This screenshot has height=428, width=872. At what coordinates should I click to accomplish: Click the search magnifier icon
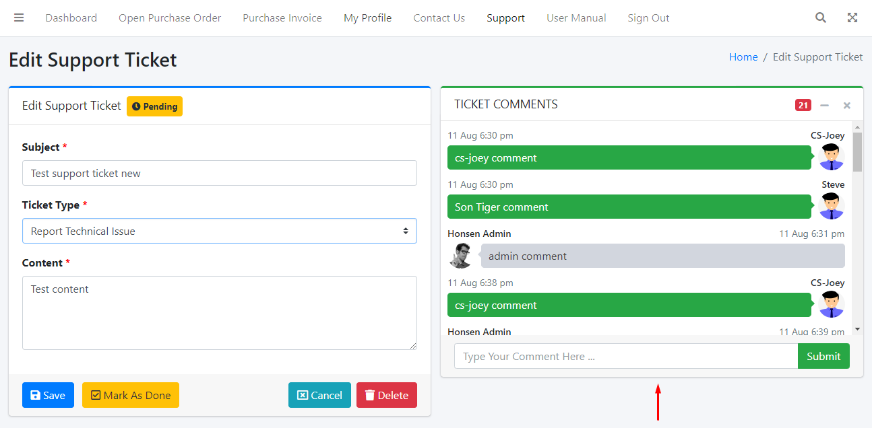[x=820, y=18]
